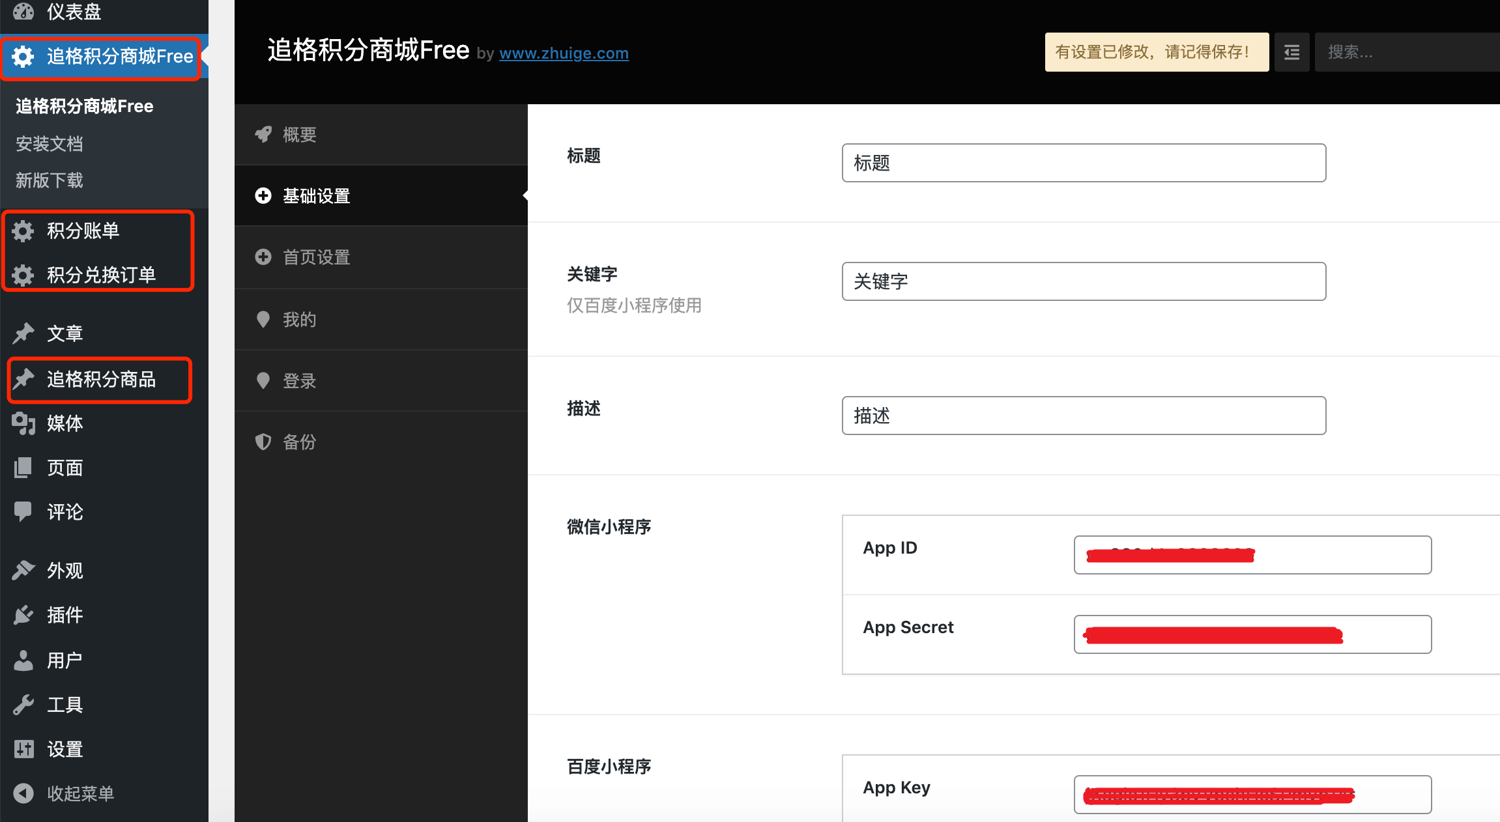Viewport: 1500px width, 822px height.
Task: Click the gear icon beside 积分账单
Action: tap(23, 231)
